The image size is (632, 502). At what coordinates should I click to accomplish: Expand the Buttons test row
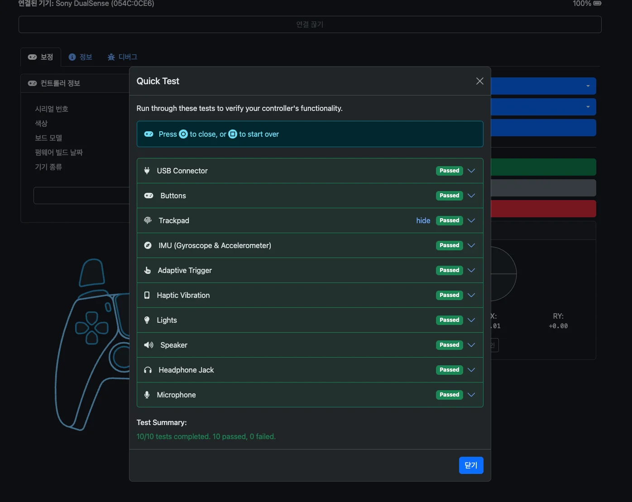471,196
